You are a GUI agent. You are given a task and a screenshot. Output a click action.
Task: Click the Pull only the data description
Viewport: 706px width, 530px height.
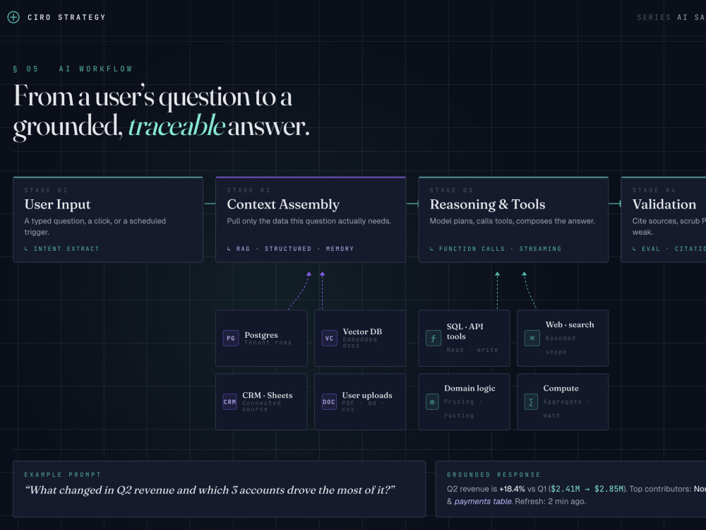click(x=309, y=221)
